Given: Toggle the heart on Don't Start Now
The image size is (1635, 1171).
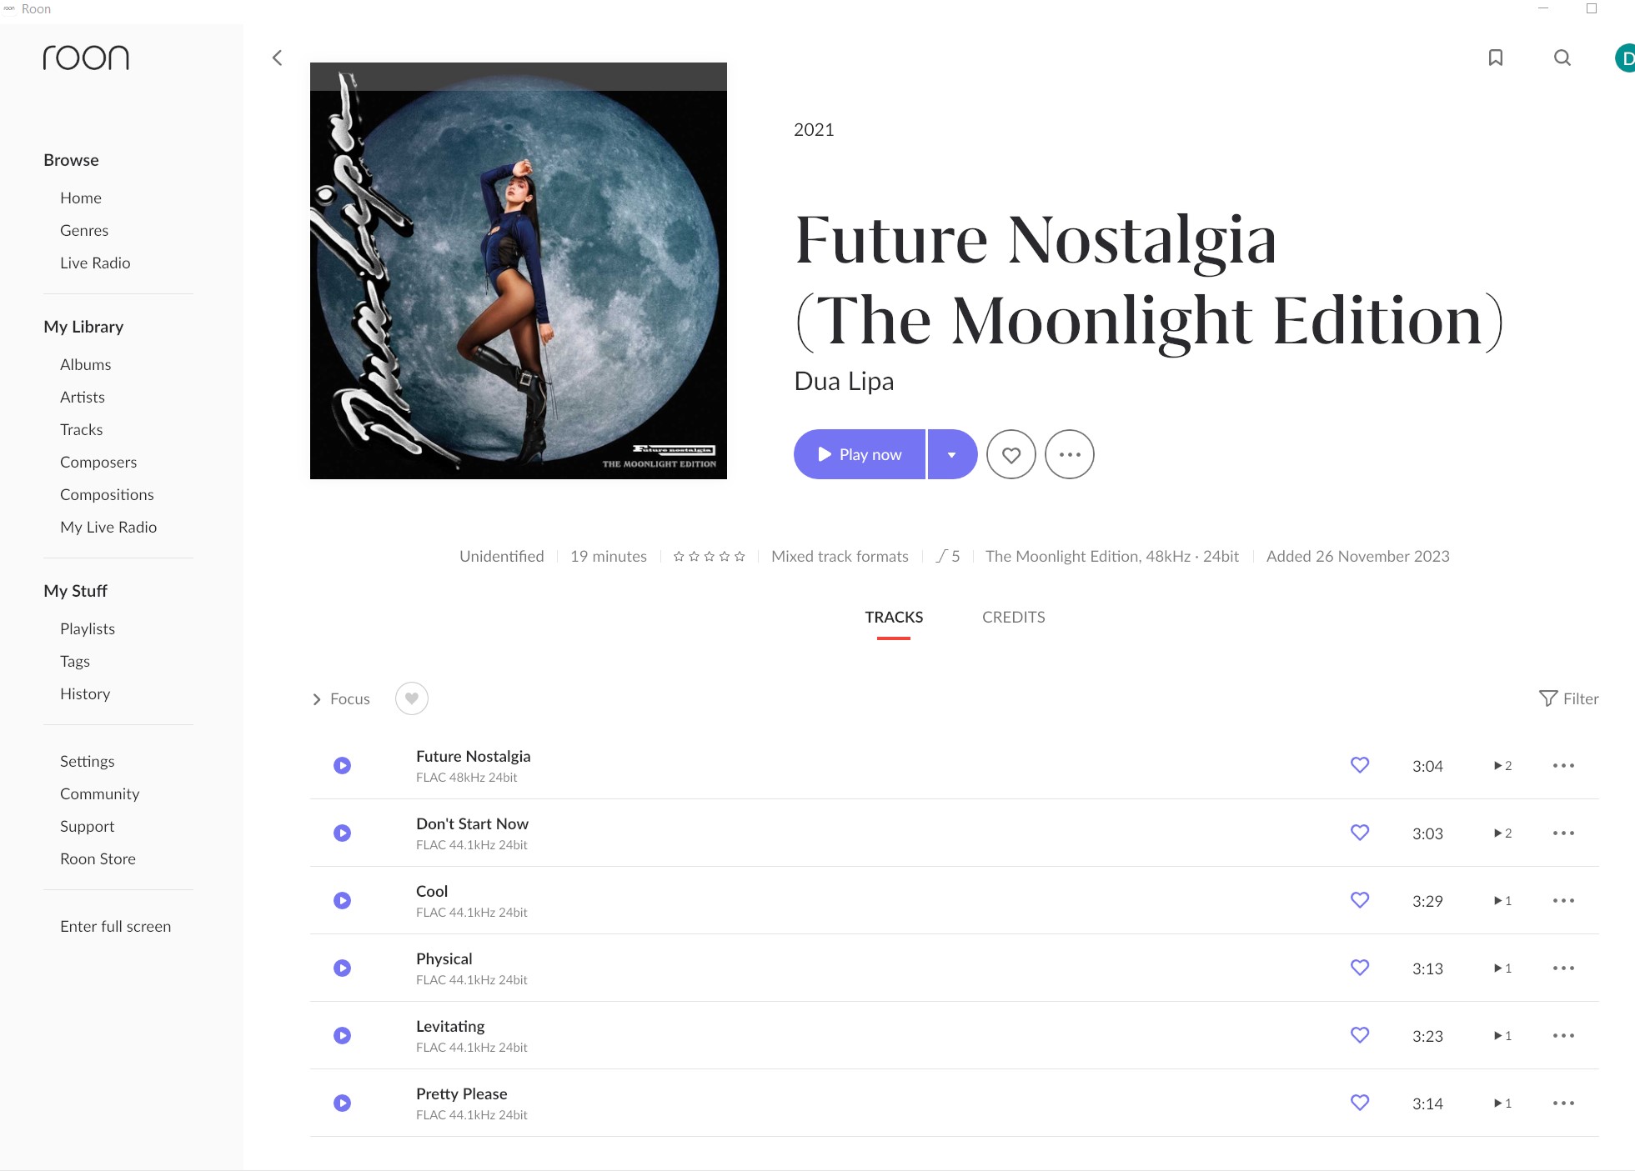Looking at the screenshot, I should (1360, 833).
